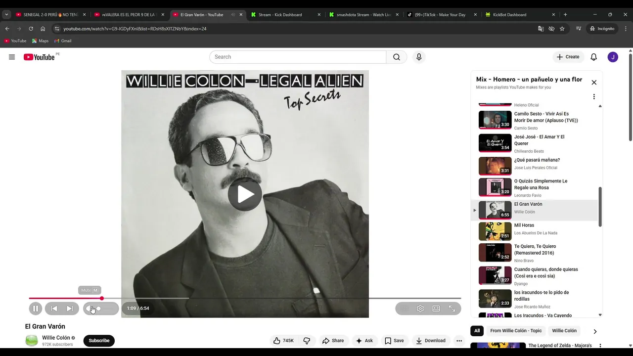Switch the player to theater mode
The image size is (633, 356).
coord(436,309)
